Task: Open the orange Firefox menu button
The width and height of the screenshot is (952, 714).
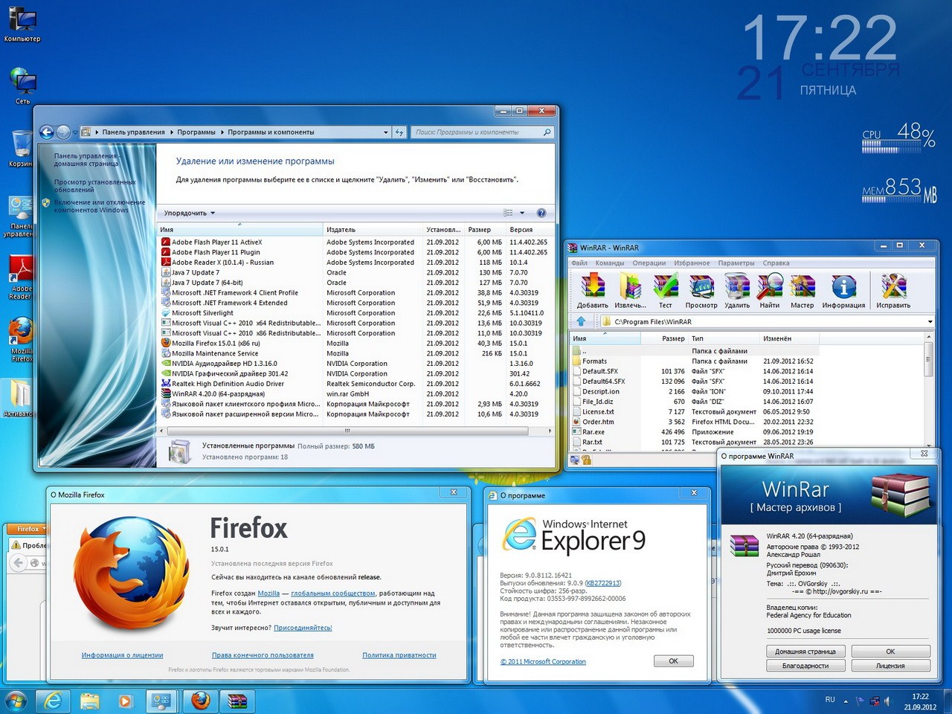Action: [x=28, y=529]
